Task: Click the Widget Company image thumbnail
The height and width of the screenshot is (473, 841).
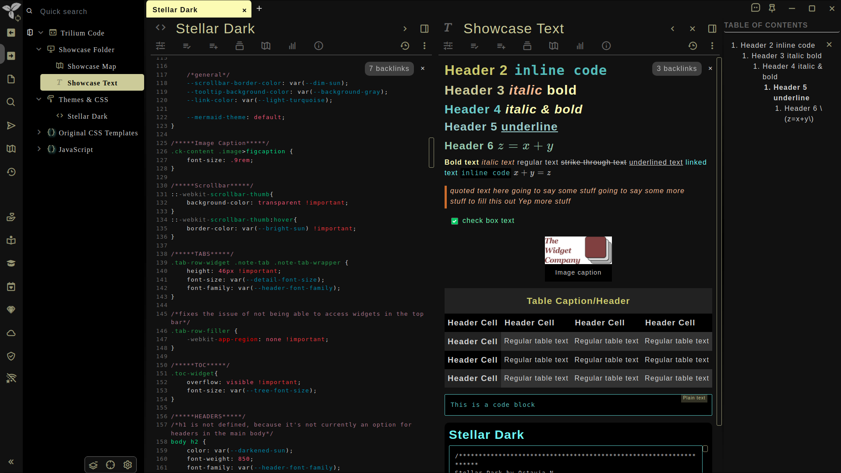Action: click(578, 251)
